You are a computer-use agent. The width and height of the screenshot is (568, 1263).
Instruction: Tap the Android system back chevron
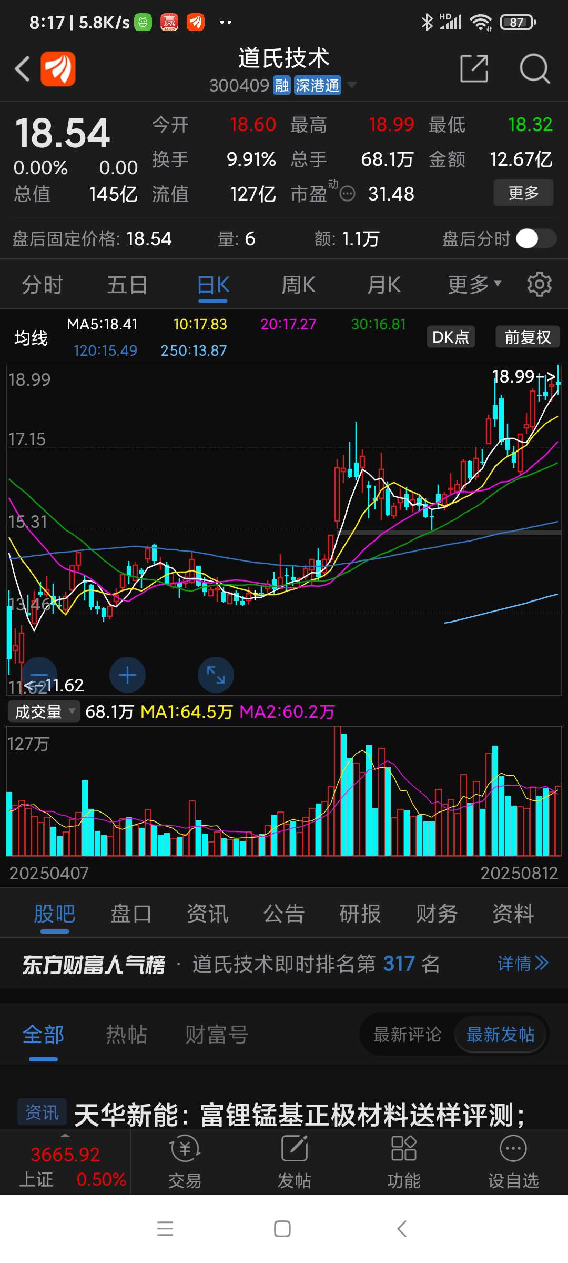click(x=402, y=1229)
